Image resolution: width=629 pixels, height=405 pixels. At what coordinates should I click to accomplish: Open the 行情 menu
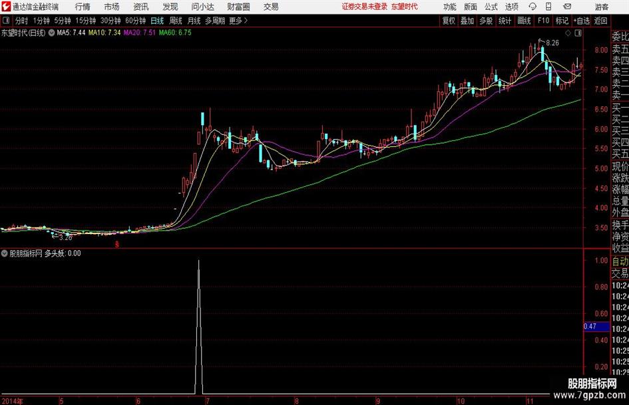pos(83,7)
